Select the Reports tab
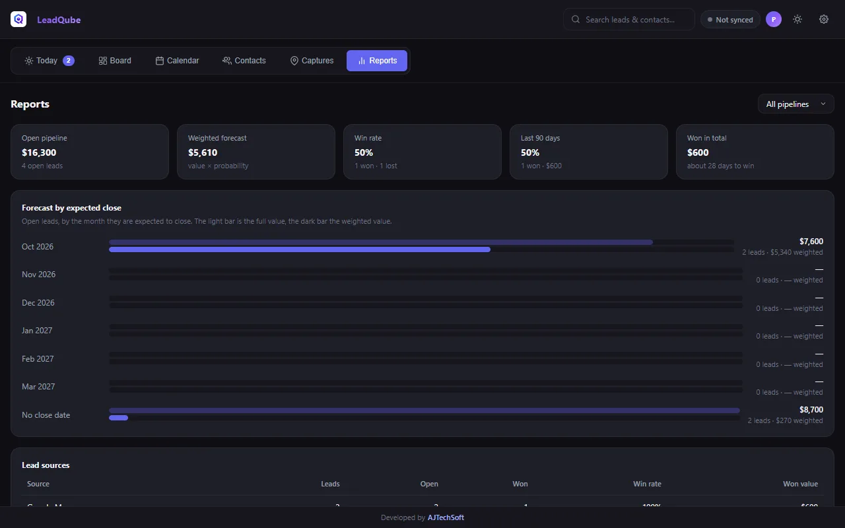This screenshot has height=528, width=845. 377,61
